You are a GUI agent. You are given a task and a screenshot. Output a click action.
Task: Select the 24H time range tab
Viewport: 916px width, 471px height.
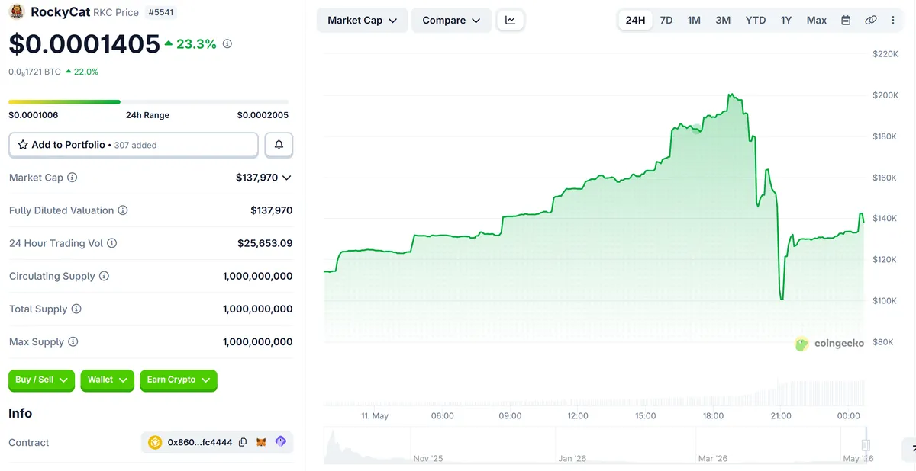point(635,21)
